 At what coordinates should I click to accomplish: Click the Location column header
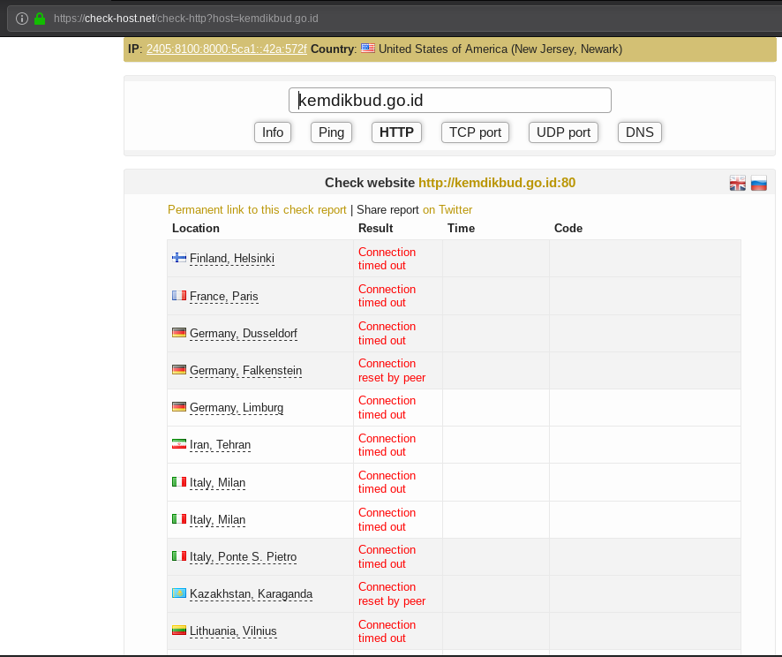pos(196,228)
